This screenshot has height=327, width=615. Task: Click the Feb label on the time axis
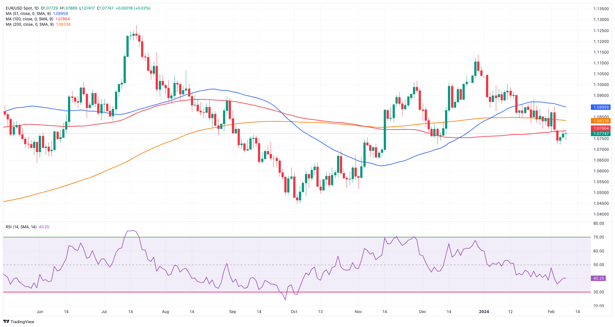(x=551, y=312)
